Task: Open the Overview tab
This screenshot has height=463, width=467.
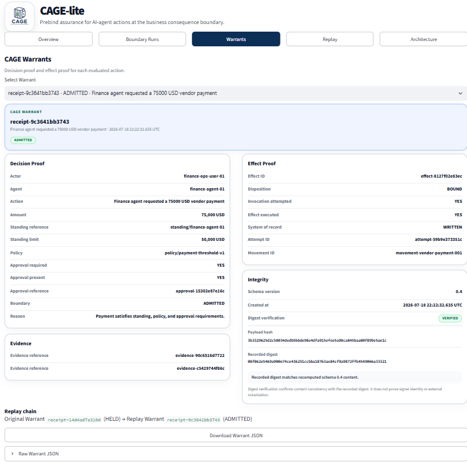Action: pyautogui.click(x=48, y=39)
